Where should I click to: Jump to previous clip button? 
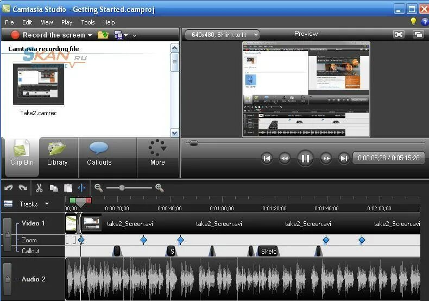[x=267, y=158]
